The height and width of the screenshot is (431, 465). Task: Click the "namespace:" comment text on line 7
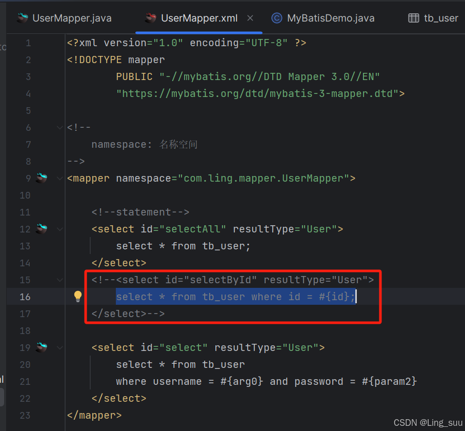click(x=122, y=145)
